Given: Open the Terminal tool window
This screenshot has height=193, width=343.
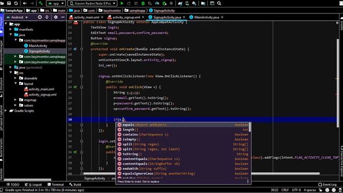Looking at the screenshot, I should (x=56, y=184).
